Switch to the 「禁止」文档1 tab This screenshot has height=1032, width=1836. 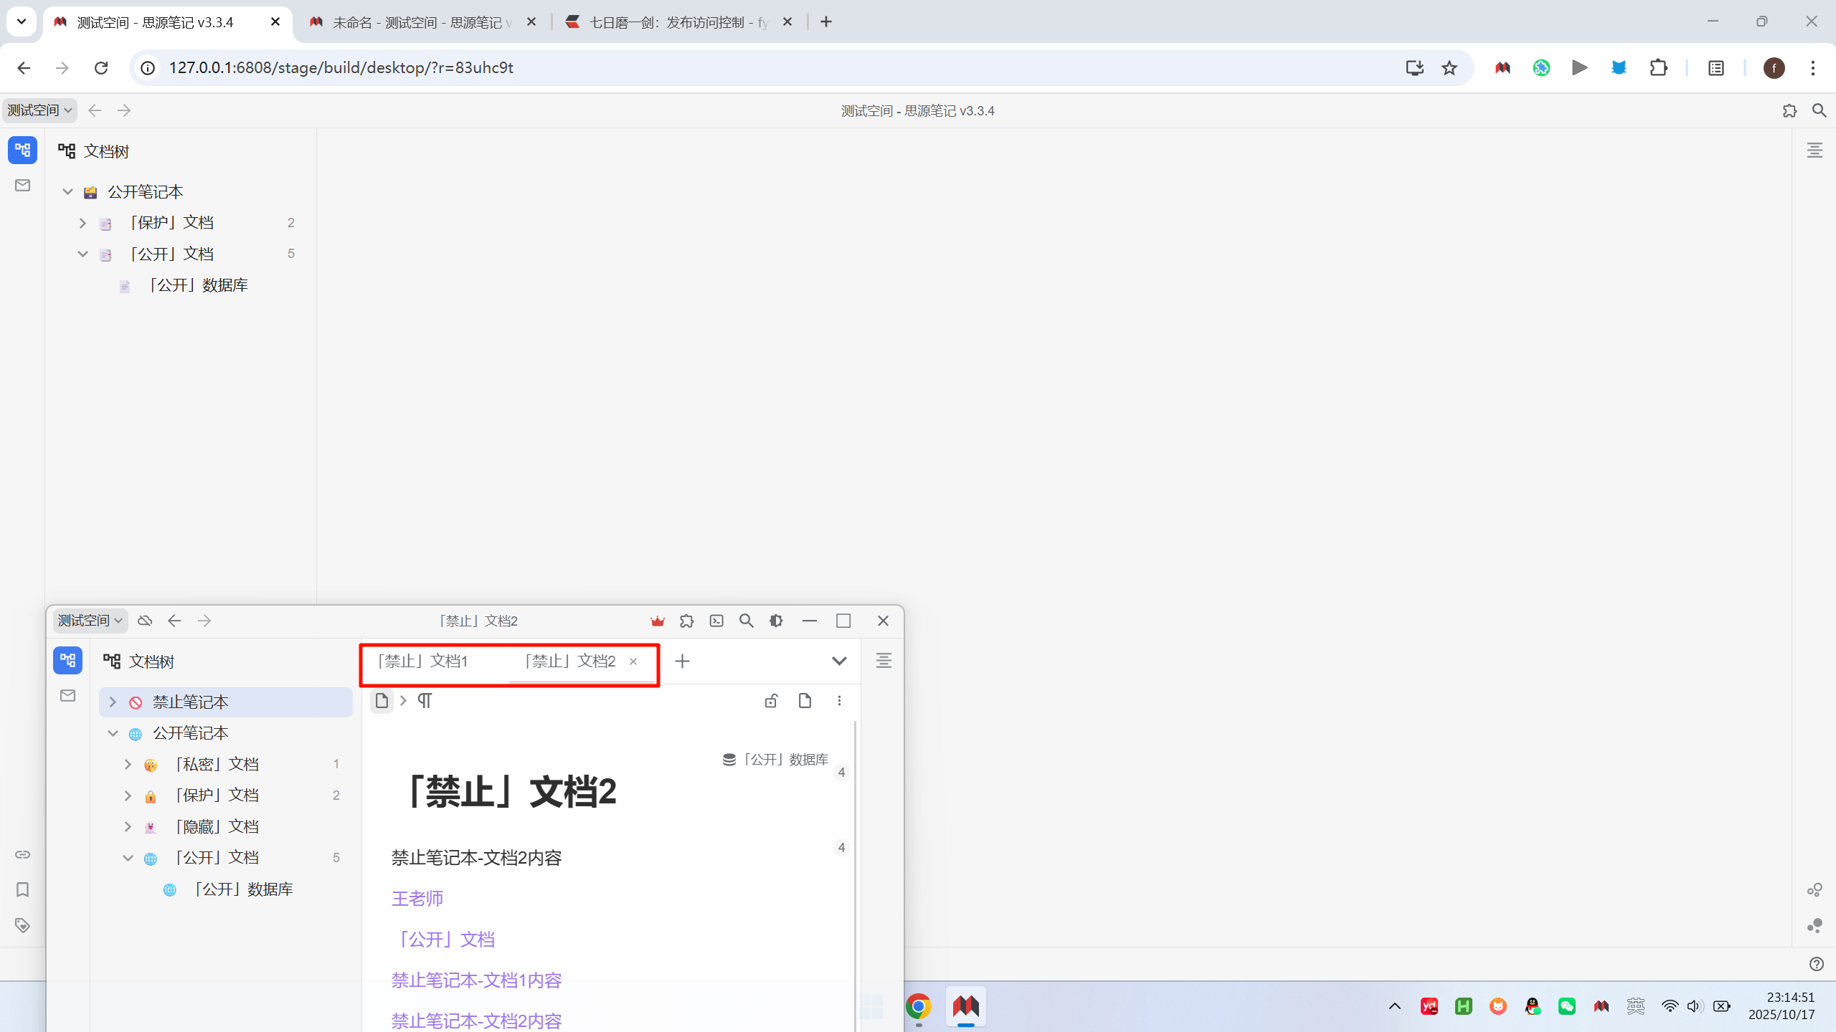coord(423,661)
